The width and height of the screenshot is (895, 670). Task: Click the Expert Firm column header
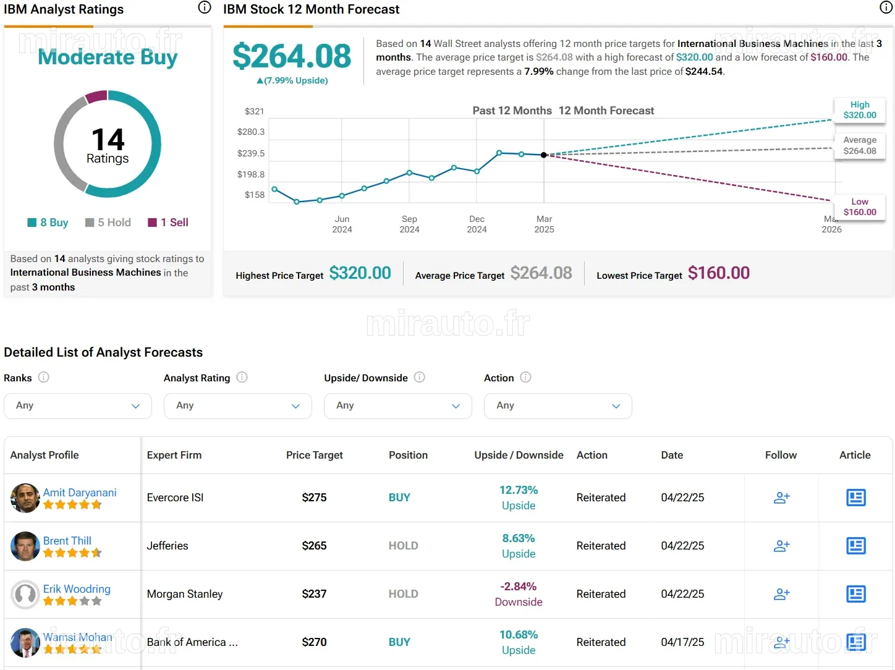click(x=174, y=455)
